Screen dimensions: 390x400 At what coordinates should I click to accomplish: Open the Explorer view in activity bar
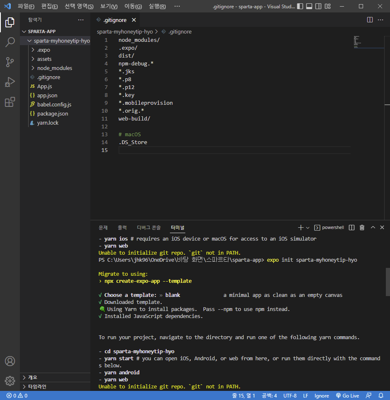click(10, 22)
